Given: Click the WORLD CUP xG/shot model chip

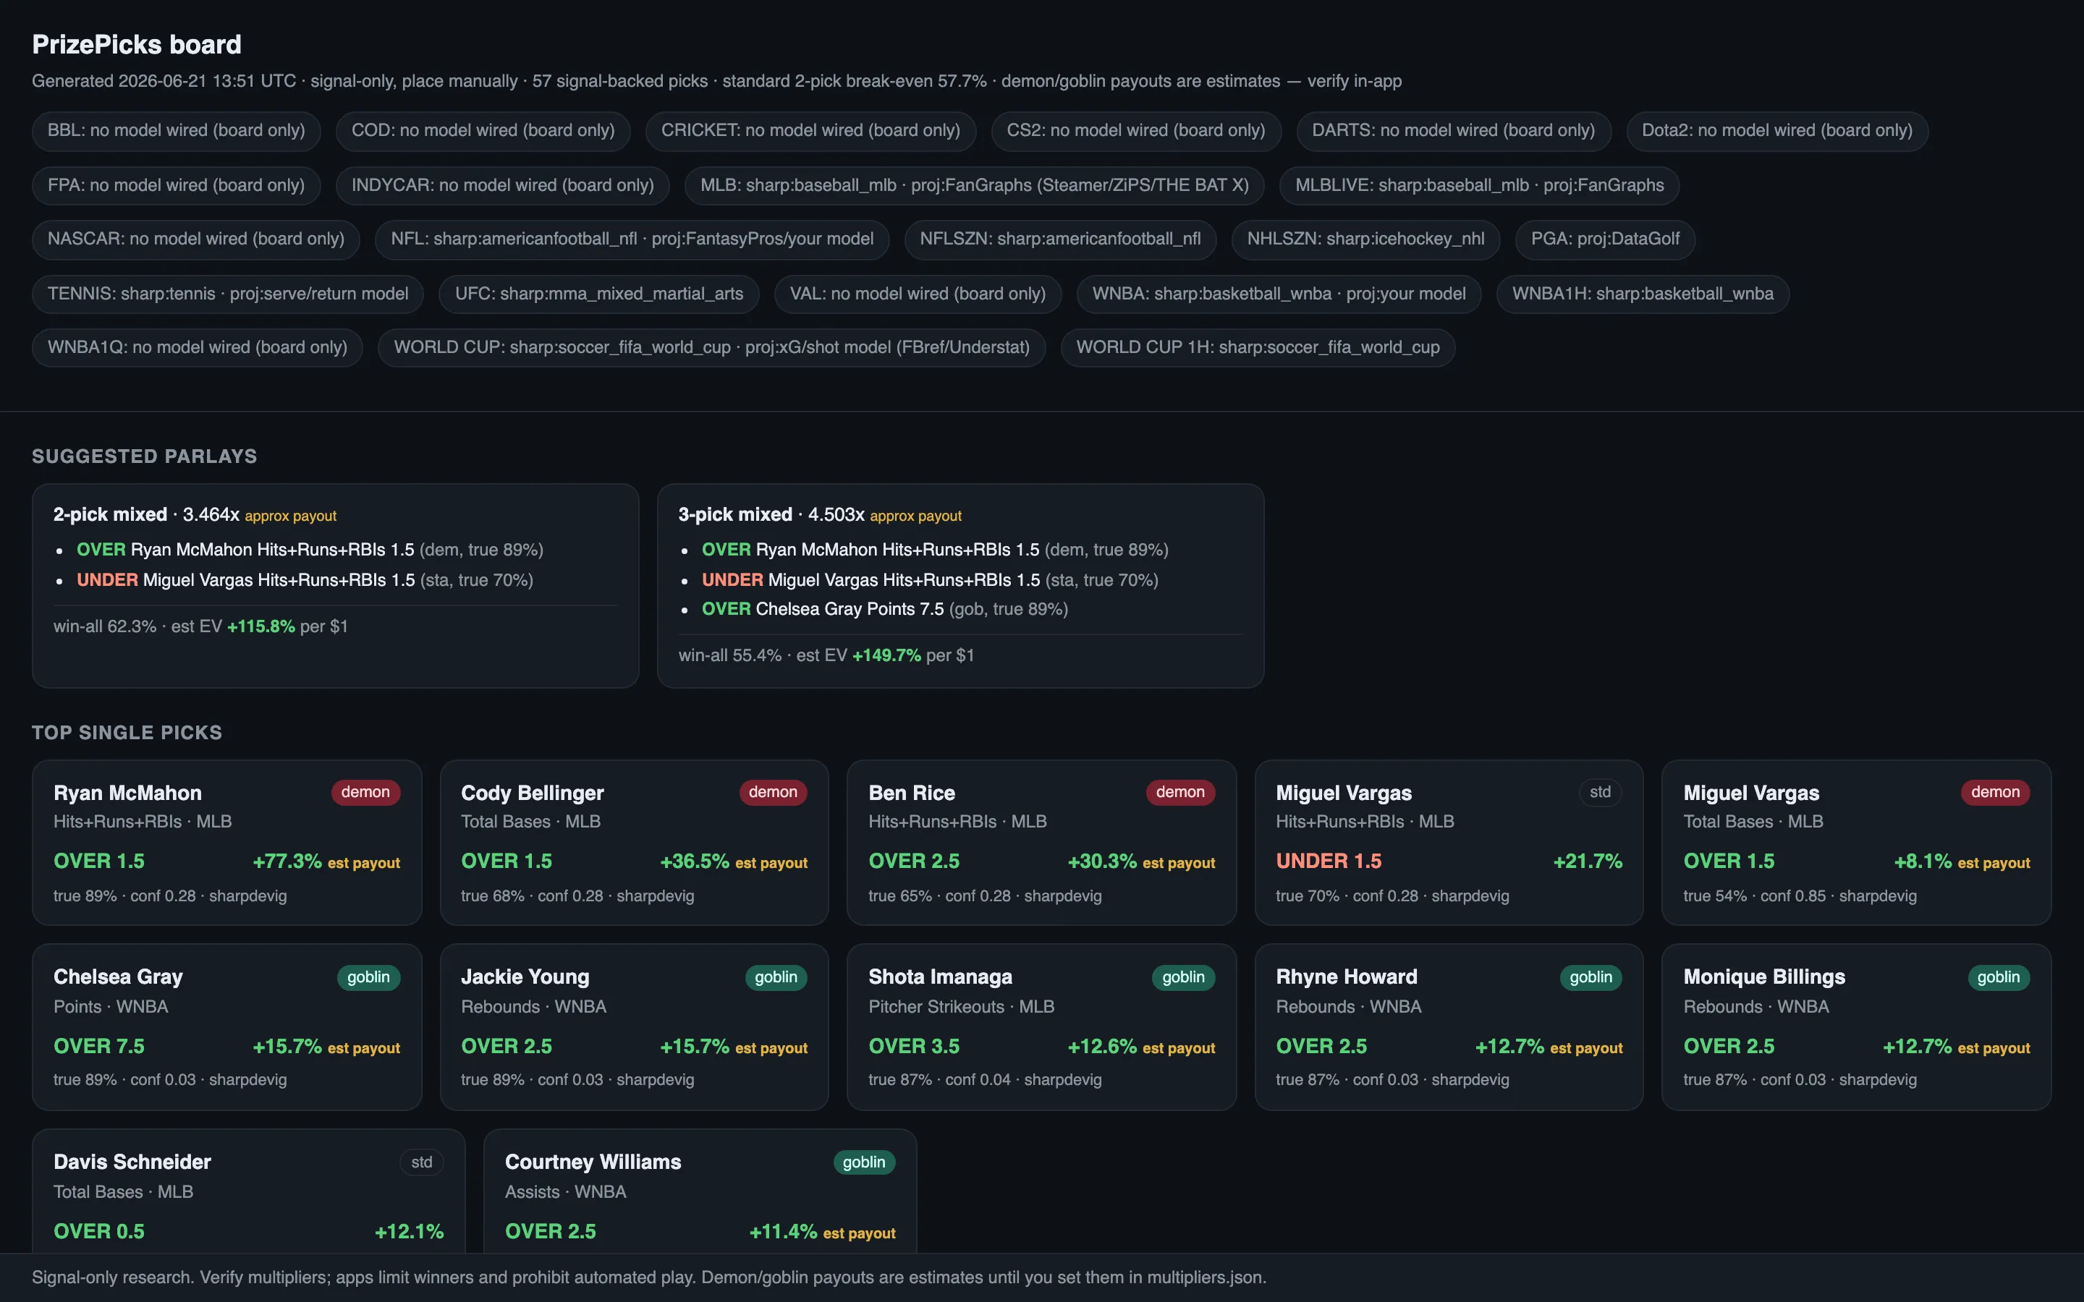Looking at the screenshot, I should pos(712,348).
